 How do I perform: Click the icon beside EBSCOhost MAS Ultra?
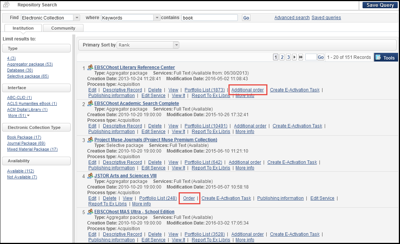tap(90, 212)
